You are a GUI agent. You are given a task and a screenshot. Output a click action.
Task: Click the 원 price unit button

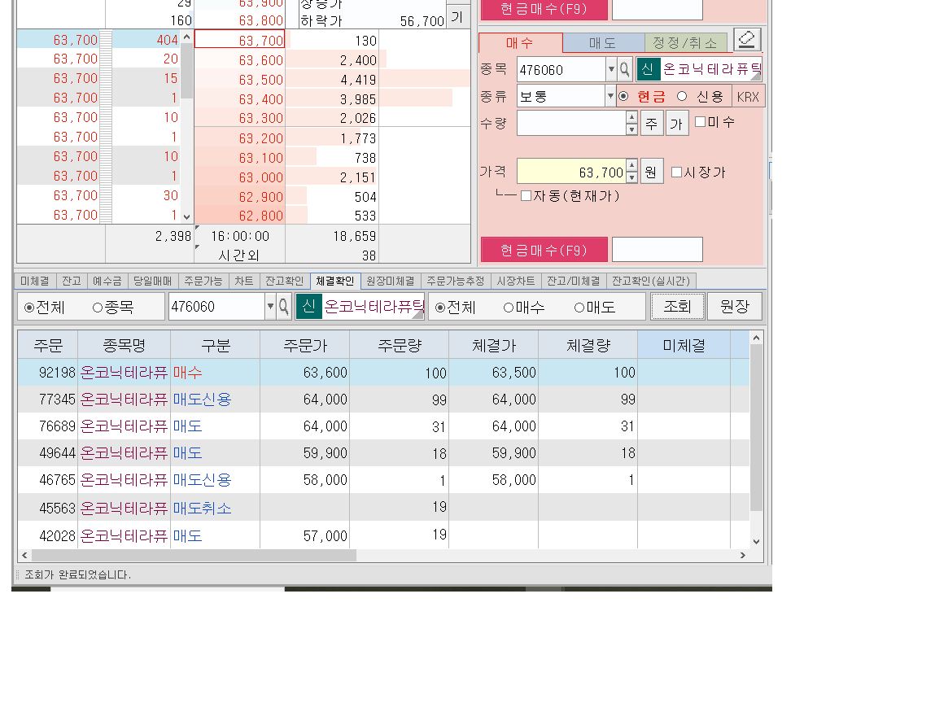(652, 172)
